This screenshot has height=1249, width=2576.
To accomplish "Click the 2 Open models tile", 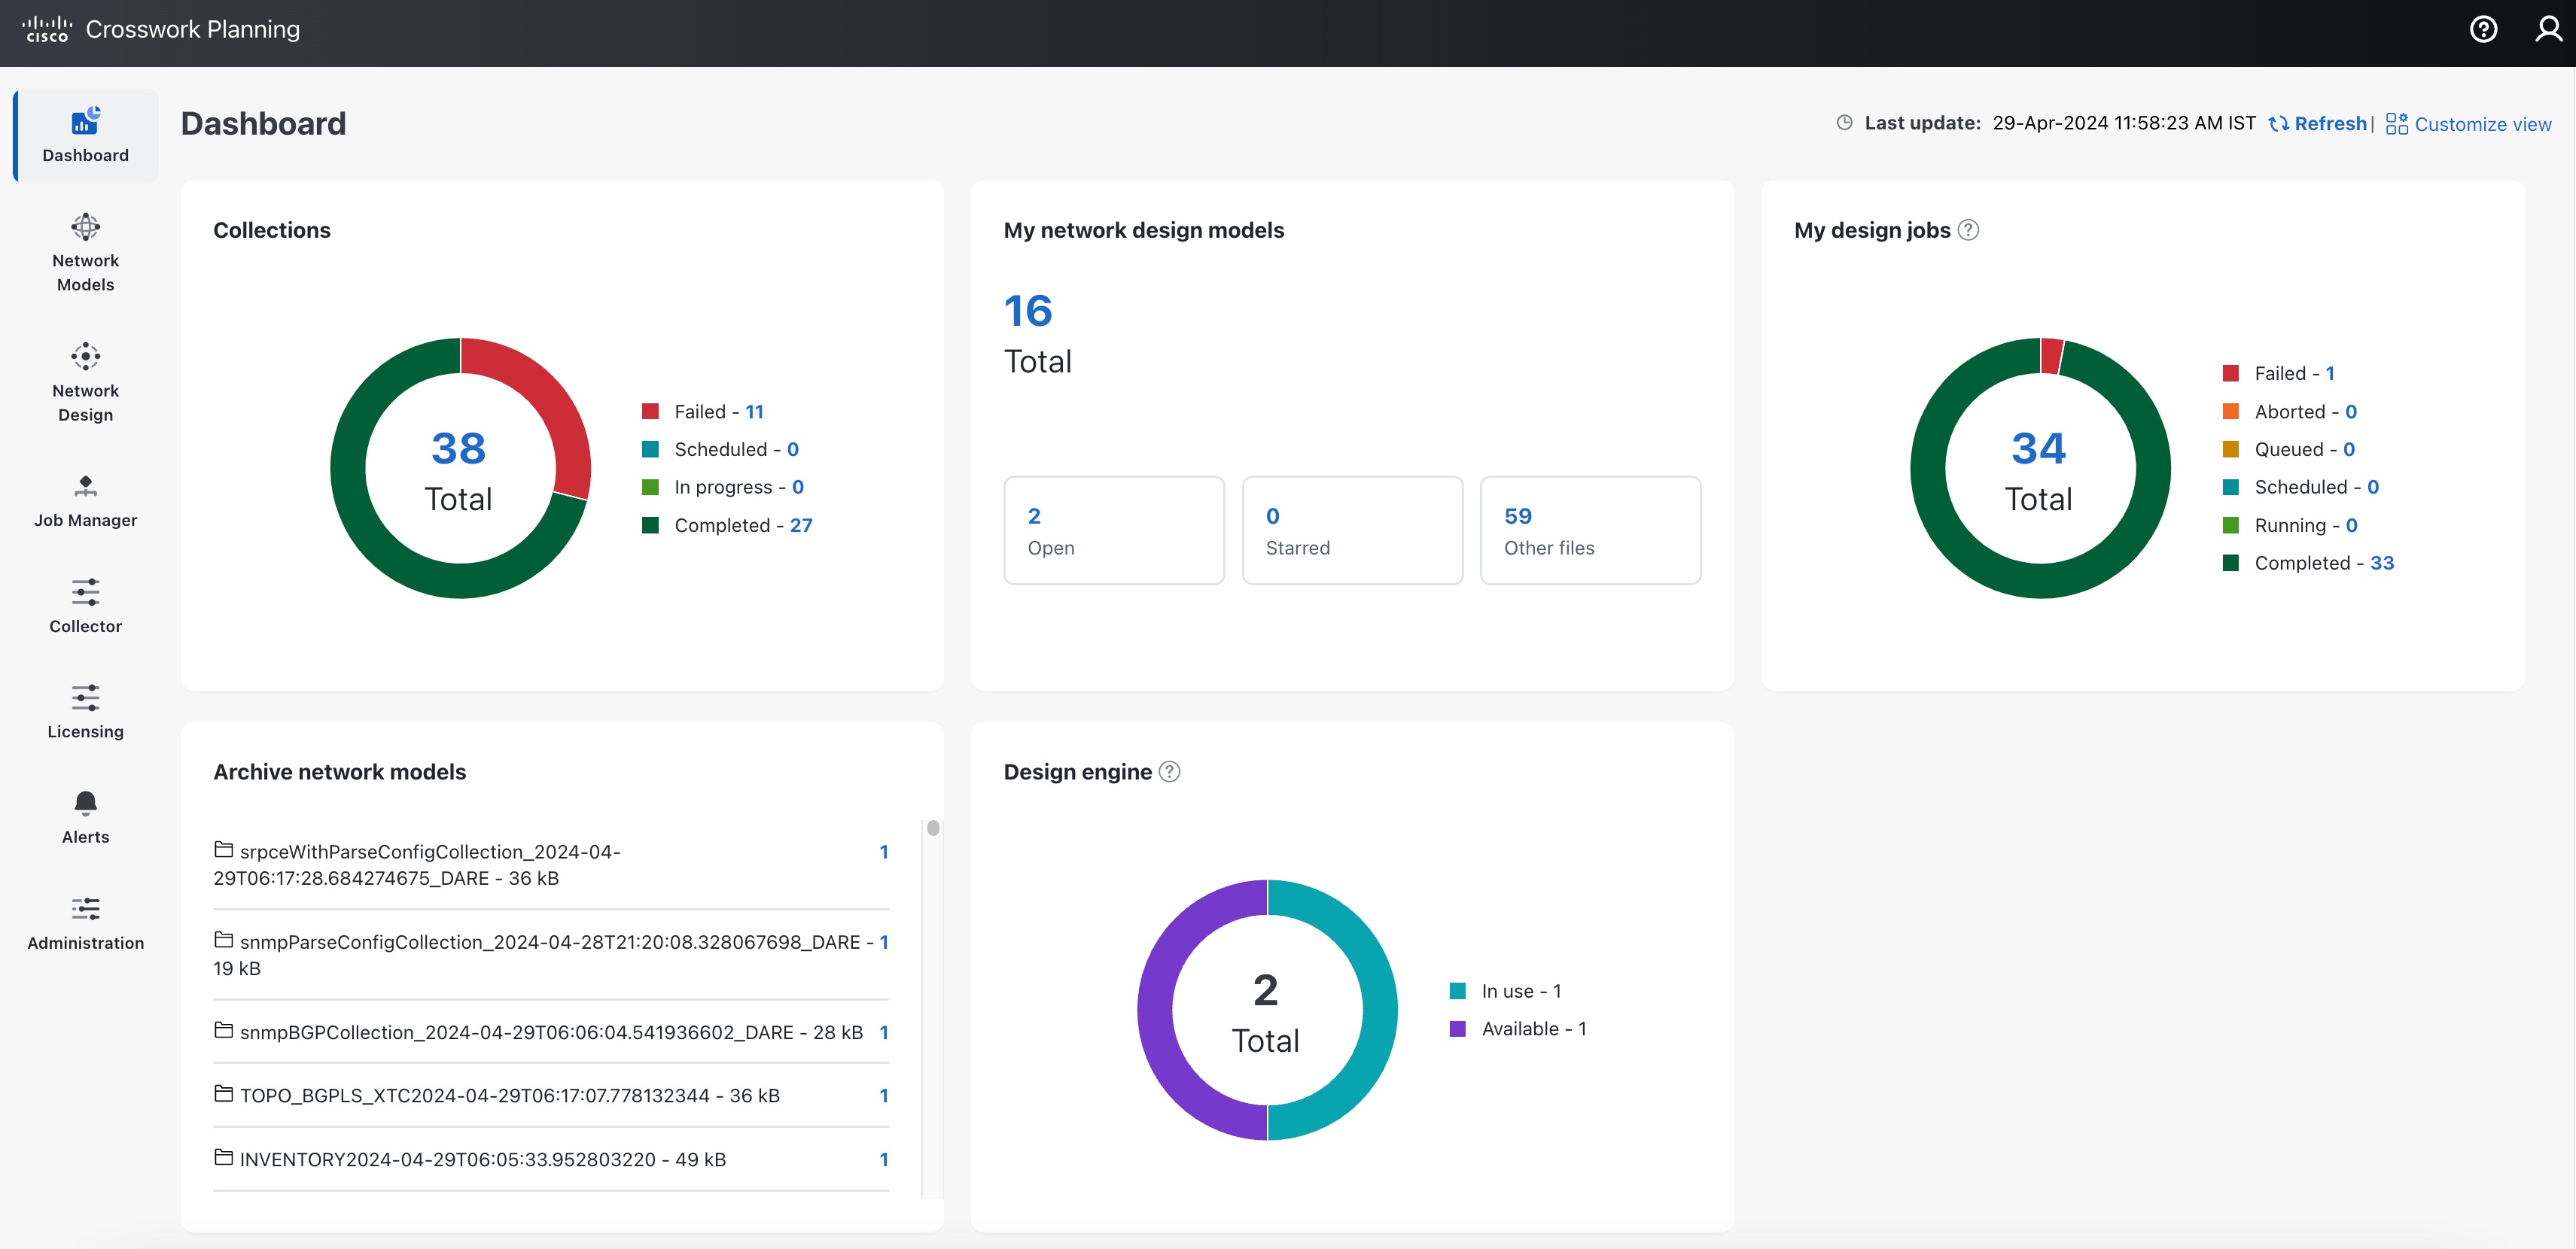I will coord(1113,530).
